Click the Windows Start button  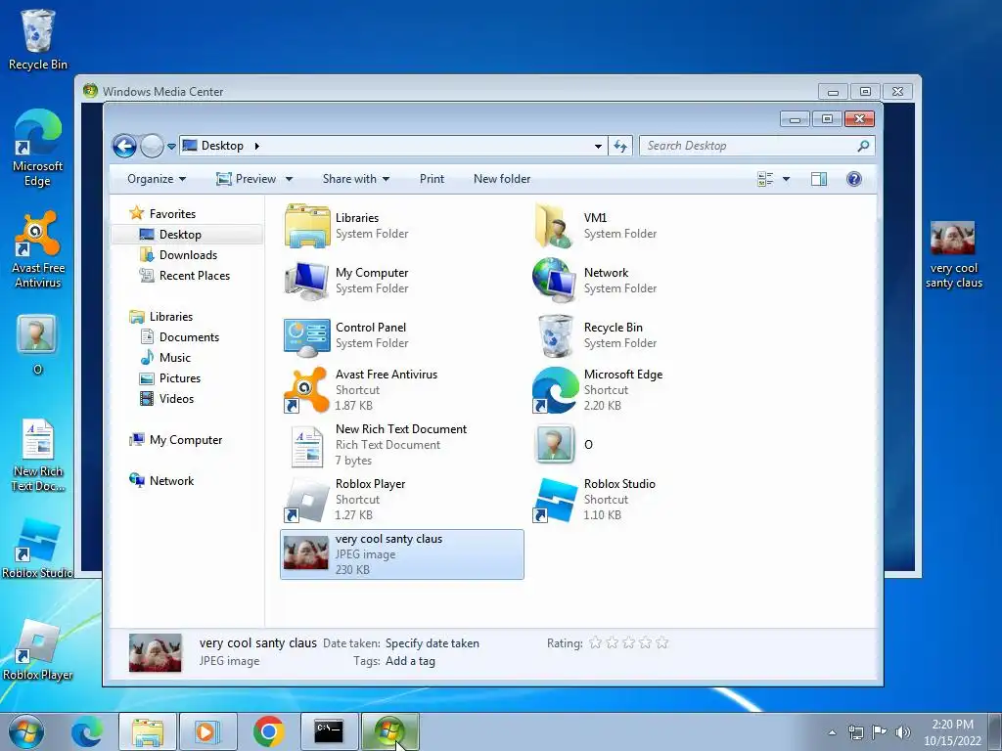click(26, 731)
